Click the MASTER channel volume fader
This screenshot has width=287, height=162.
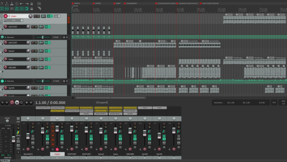[x=13, y=139]
